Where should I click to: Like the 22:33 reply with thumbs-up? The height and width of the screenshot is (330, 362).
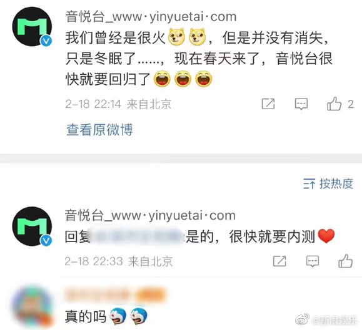click(345, 261)
